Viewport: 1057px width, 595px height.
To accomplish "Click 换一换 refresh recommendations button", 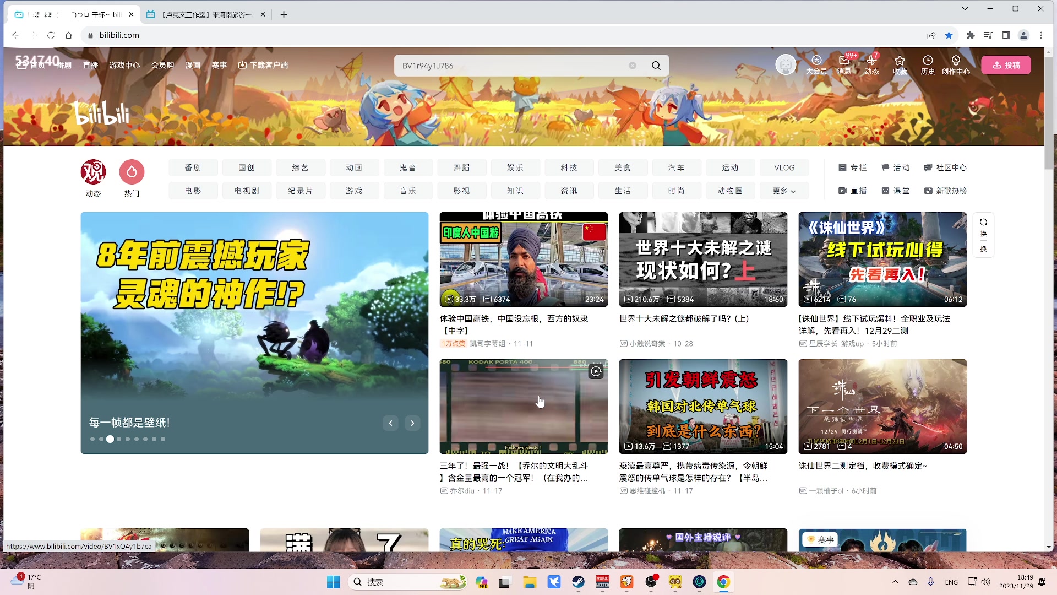I will (x=983, y=235).
